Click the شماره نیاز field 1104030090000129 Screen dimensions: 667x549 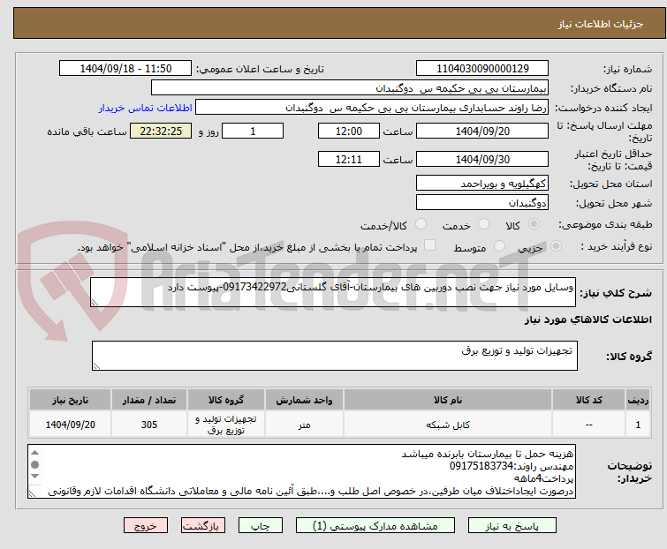point(482,69)
